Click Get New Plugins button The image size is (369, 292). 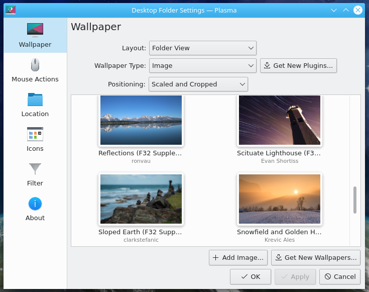click(298, 66)
